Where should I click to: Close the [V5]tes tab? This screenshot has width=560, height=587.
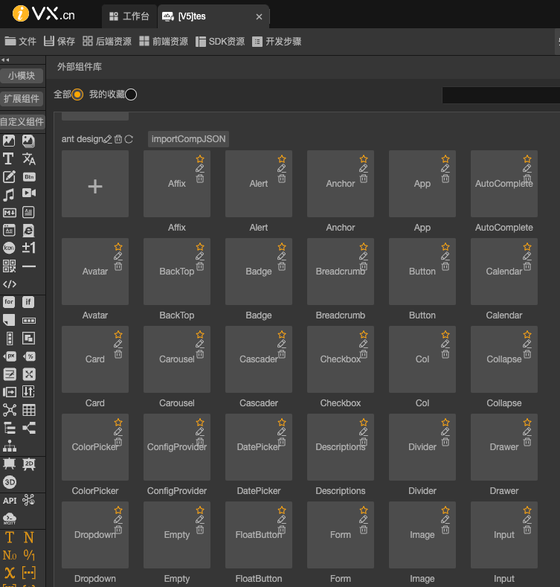[259, 17]
